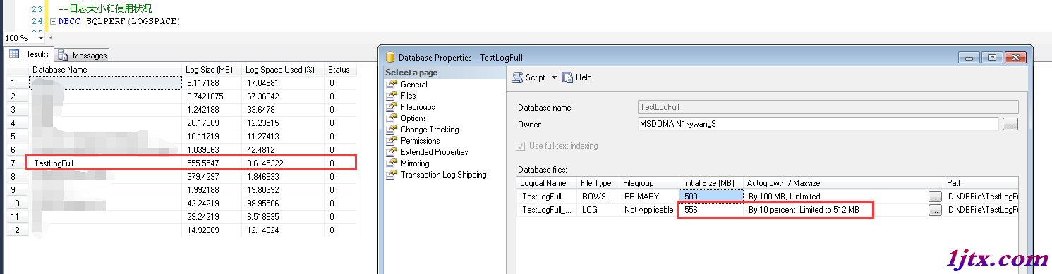Collapse the DBCC SQLPERF code block
Image resolution: width=1052 pixels, height=274 pixels.
(x=54, y=21)
